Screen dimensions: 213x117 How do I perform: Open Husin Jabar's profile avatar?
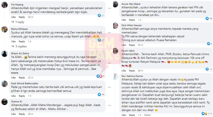(x=116, y=51)
